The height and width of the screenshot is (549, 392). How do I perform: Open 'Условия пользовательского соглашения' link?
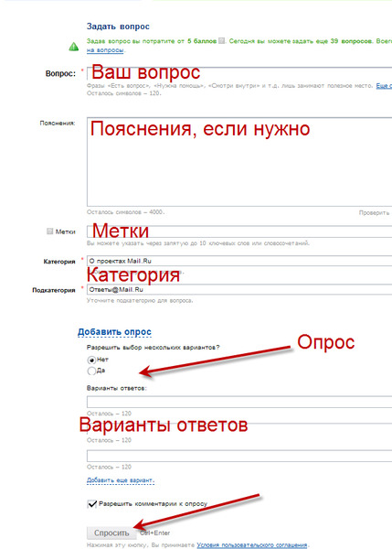[252, 545]
